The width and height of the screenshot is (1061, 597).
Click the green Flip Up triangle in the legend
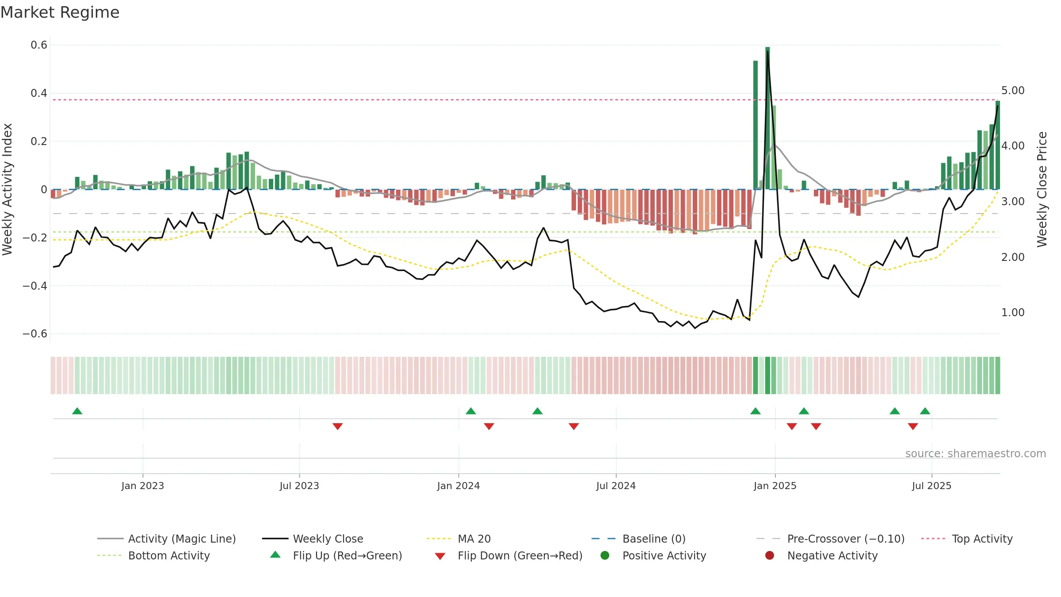point(275,555)
